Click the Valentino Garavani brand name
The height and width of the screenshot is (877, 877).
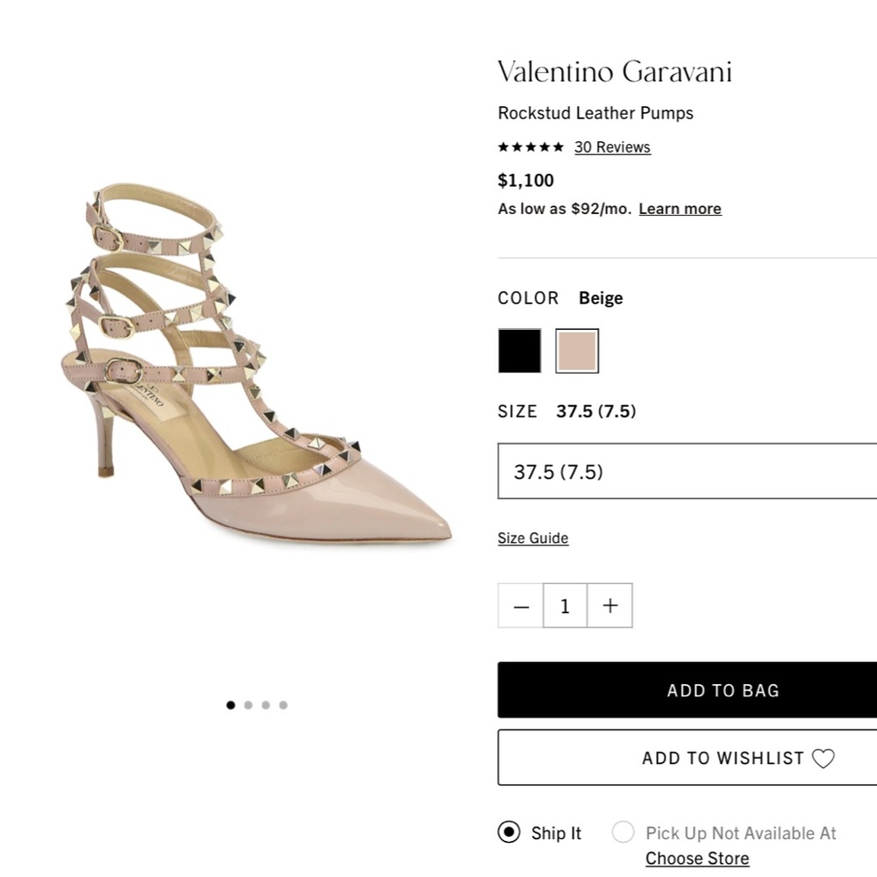[x=615, y=72]
